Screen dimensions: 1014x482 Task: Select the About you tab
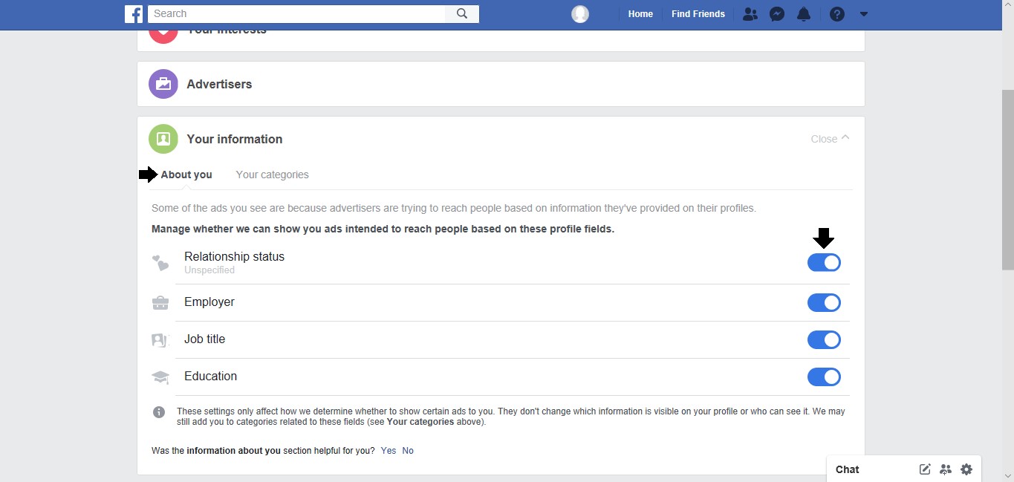pos(186,175)
